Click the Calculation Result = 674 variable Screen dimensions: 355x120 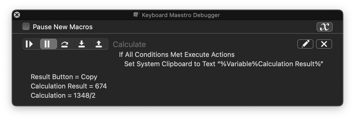[69, 86]
